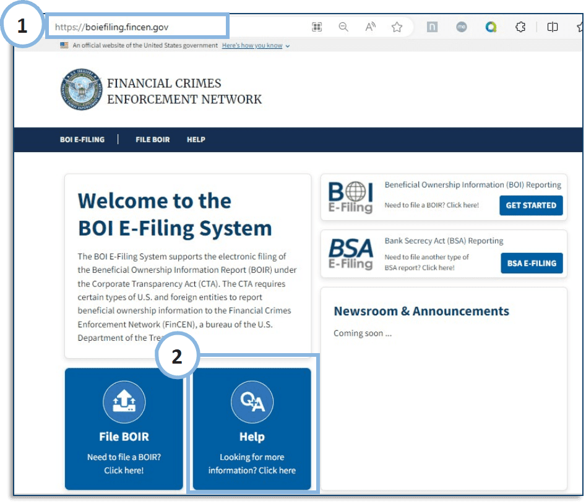
Task: Open the browser Extensions puzzle icon
Action: [x=520, y=27]
